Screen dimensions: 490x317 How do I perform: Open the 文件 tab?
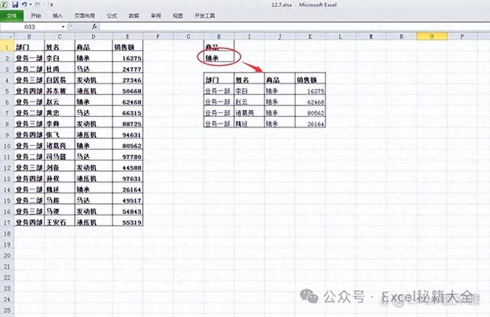tap(11, 15)
